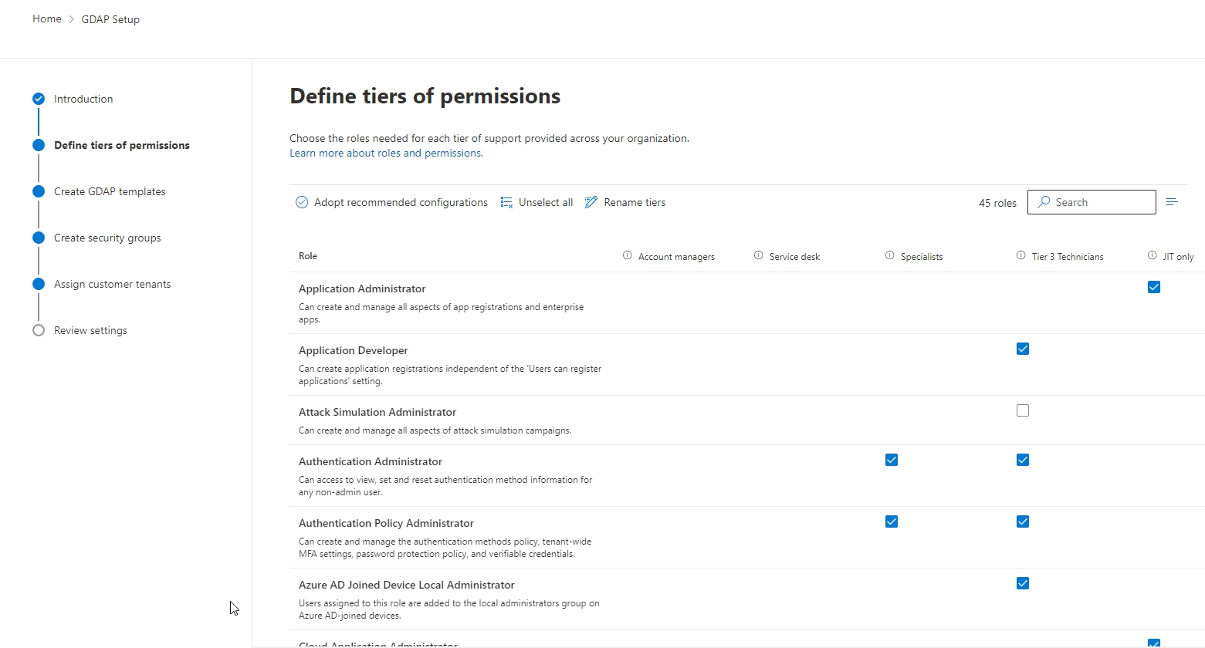Go to the Home breadcrumb
This screenshot has width=1205, height=648.
tap(46, 19)
